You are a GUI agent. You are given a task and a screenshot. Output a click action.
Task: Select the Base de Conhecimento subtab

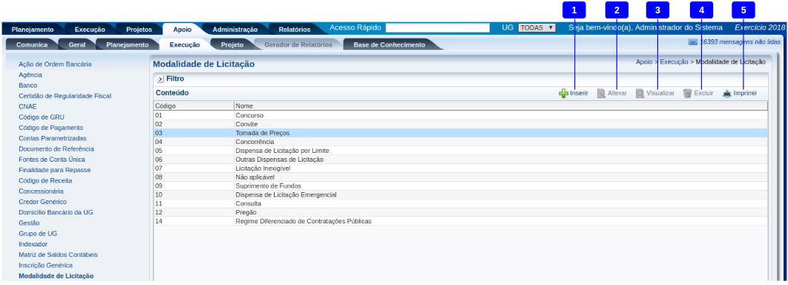point(389,45)
